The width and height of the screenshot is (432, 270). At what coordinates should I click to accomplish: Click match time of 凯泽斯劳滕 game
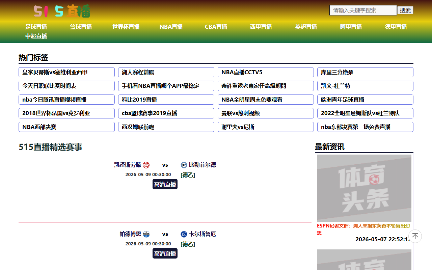tap(148, 175)
